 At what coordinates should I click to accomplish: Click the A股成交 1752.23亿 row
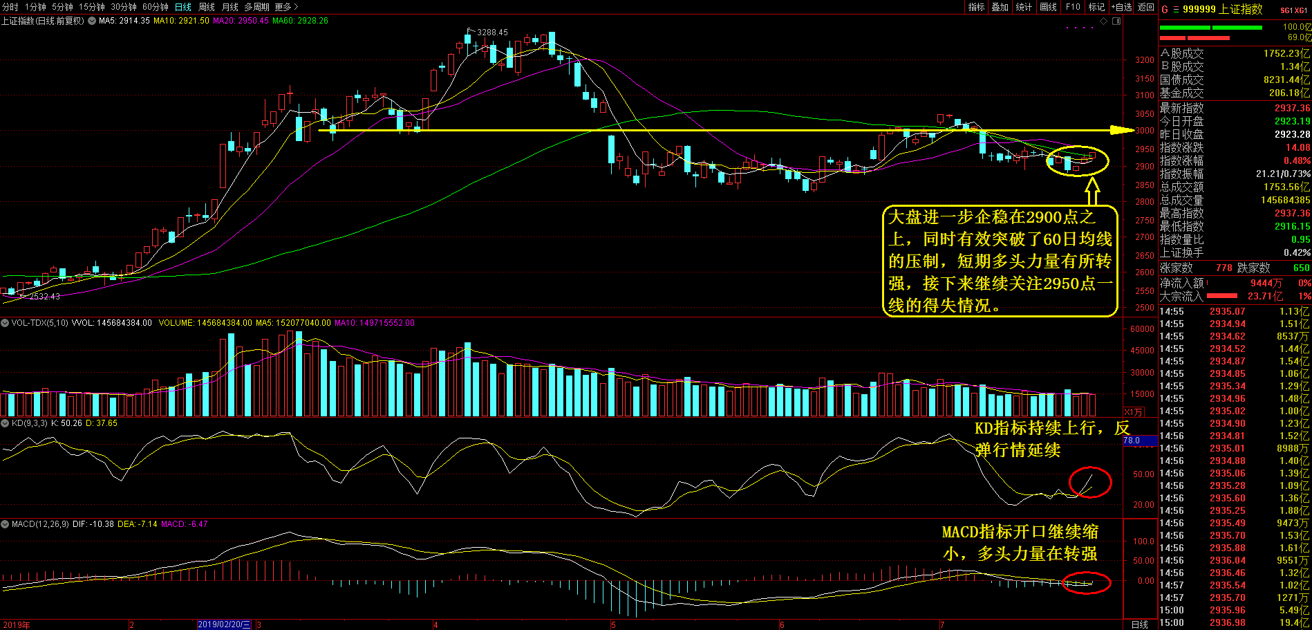[x=1235, y=53]
